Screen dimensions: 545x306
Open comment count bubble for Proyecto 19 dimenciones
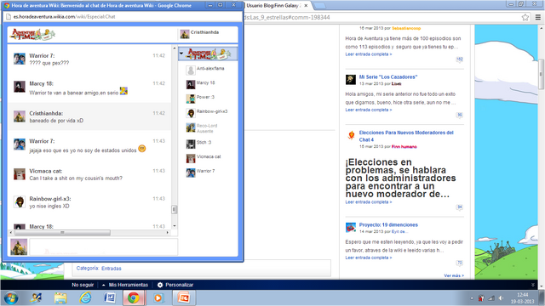[x=460, y=263]
